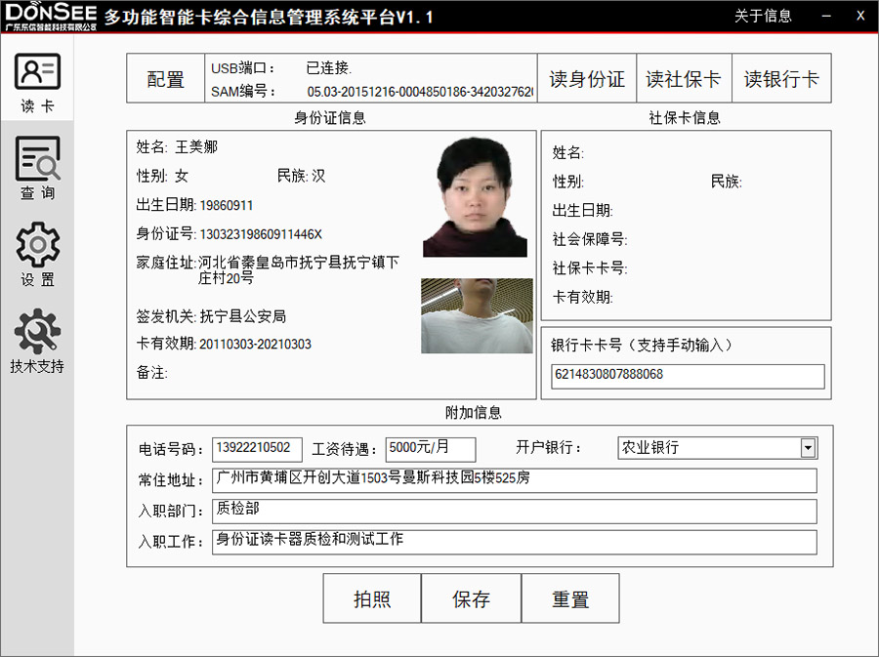Trigger the 拍照 photo capture button
The height and width of the screenshot is (657, 879).
[x=371, y=597]
